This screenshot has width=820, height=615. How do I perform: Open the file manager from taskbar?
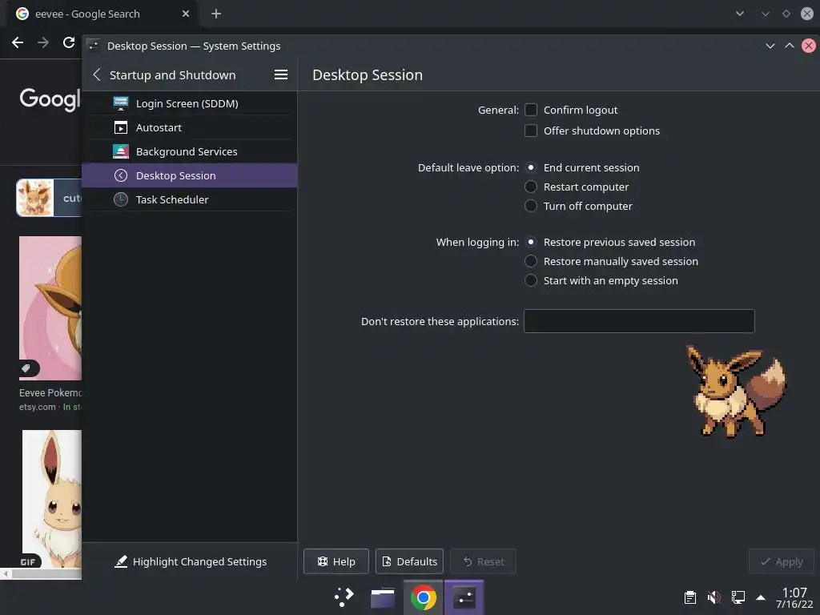point(383,597)
